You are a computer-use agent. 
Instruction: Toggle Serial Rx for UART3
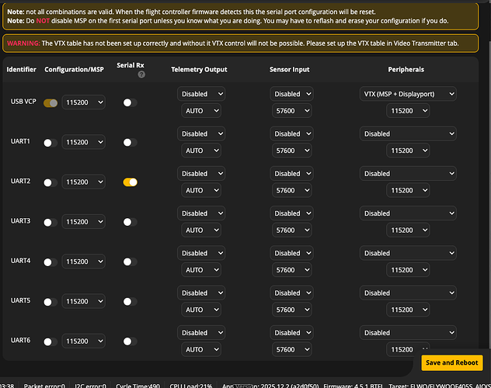pos(130,222)
